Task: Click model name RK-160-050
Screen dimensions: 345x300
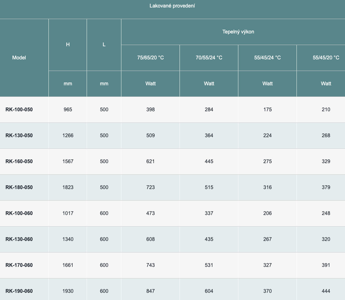Action: [x=19, y=161]
